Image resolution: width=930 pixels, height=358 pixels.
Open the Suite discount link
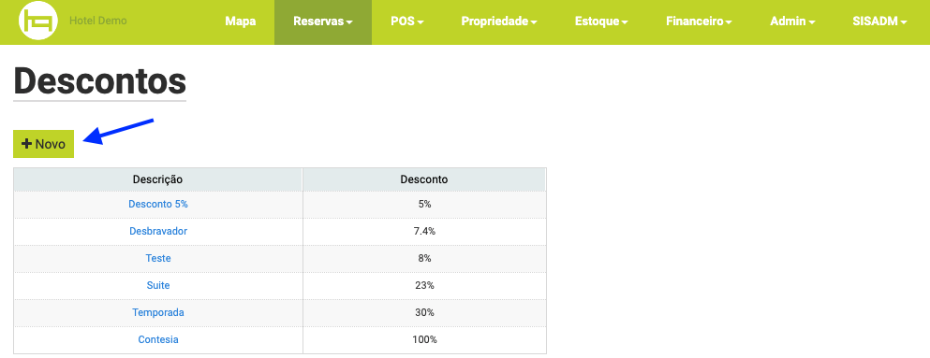tap(157, 285)
